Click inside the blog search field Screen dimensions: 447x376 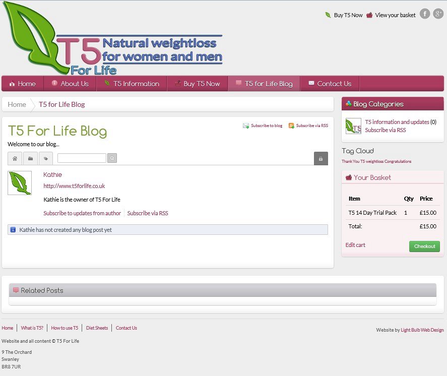tap(82, 158)
